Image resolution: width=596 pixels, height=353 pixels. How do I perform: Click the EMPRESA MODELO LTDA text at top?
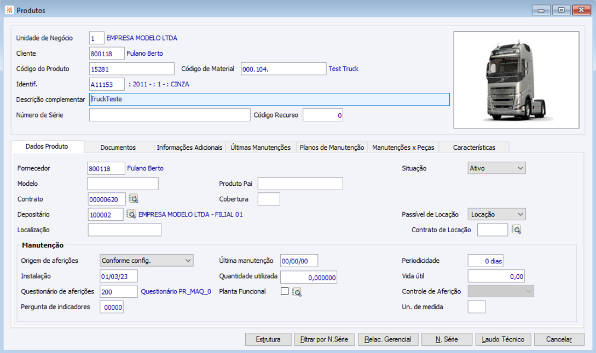[x=142, y=38]
